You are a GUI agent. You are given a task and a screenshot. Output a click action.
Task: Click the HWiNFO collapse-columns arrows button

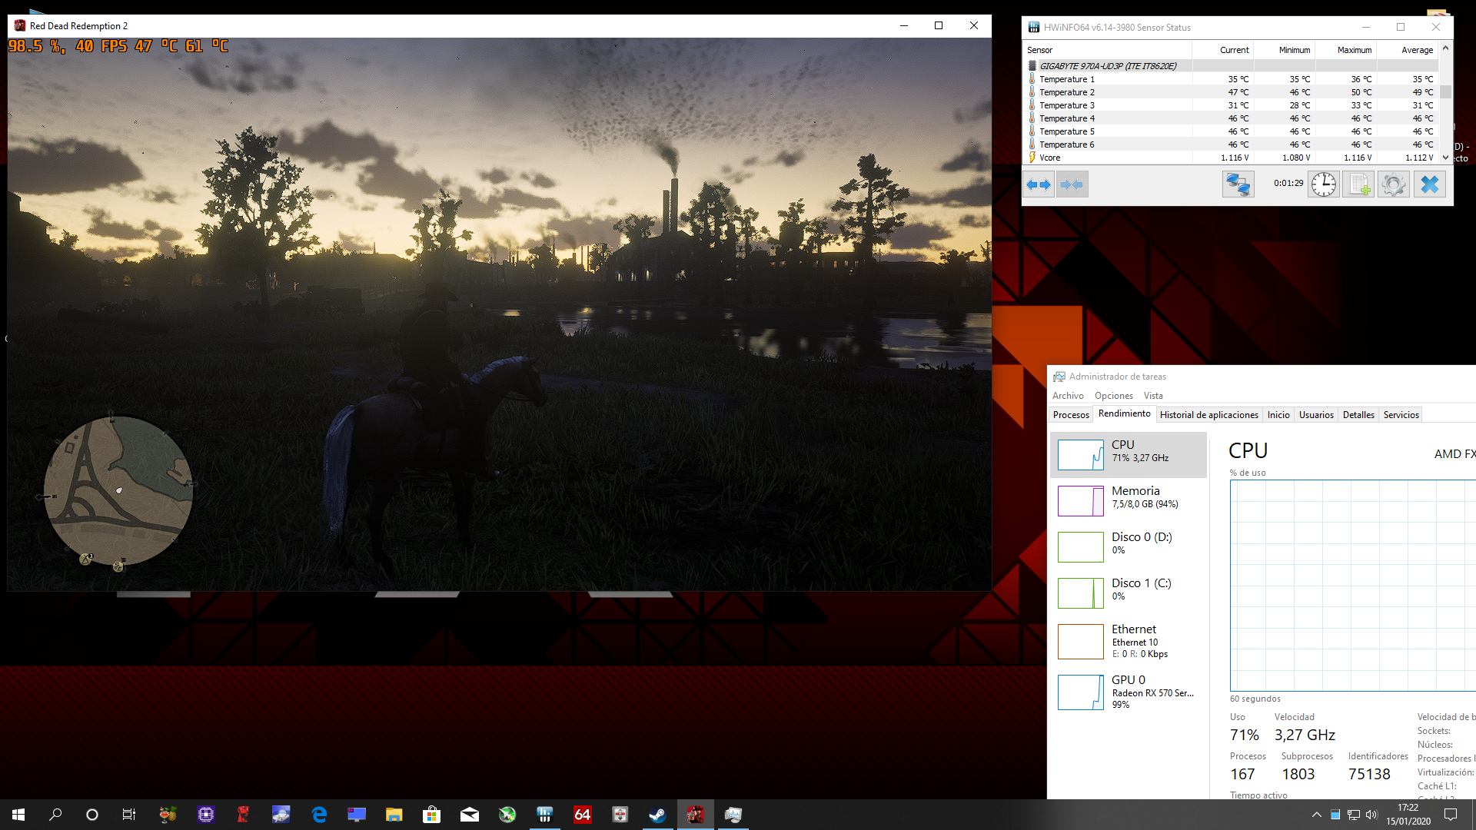(x=1072, y=184)
